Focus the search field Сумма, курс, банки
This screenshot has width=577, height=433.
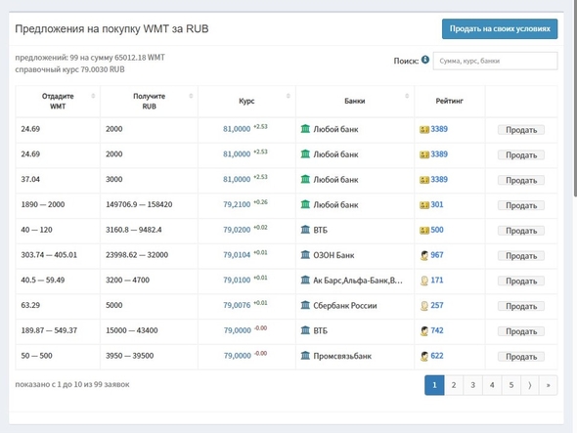tap(495, 61)
